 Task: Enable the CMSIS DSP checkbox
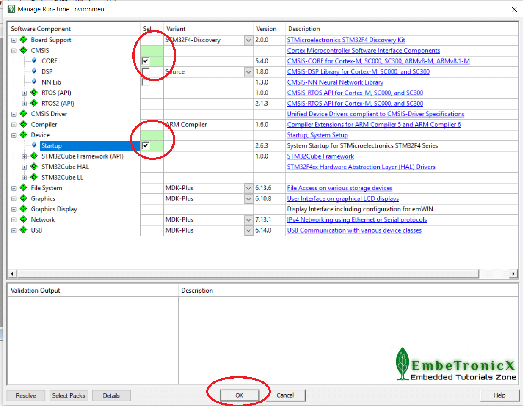(x=146, y=71)
